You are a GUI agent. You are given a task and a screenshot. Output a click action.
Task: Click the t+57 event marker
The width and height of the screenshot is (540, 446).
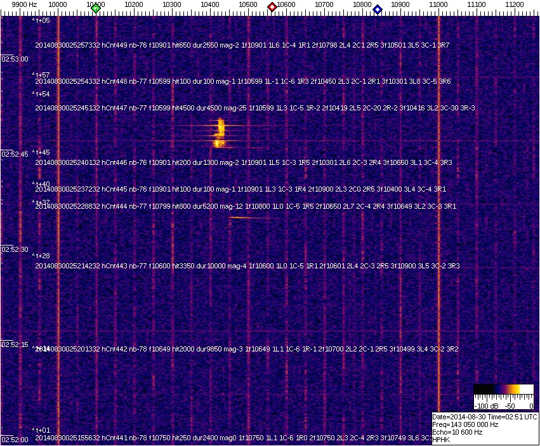[x=43, y=75]
